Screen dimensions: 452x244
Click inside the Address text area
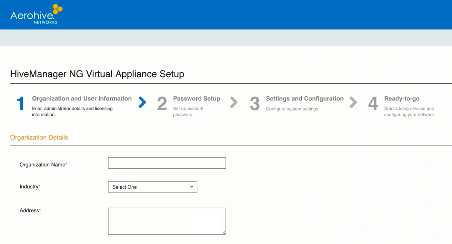[167, 221]
